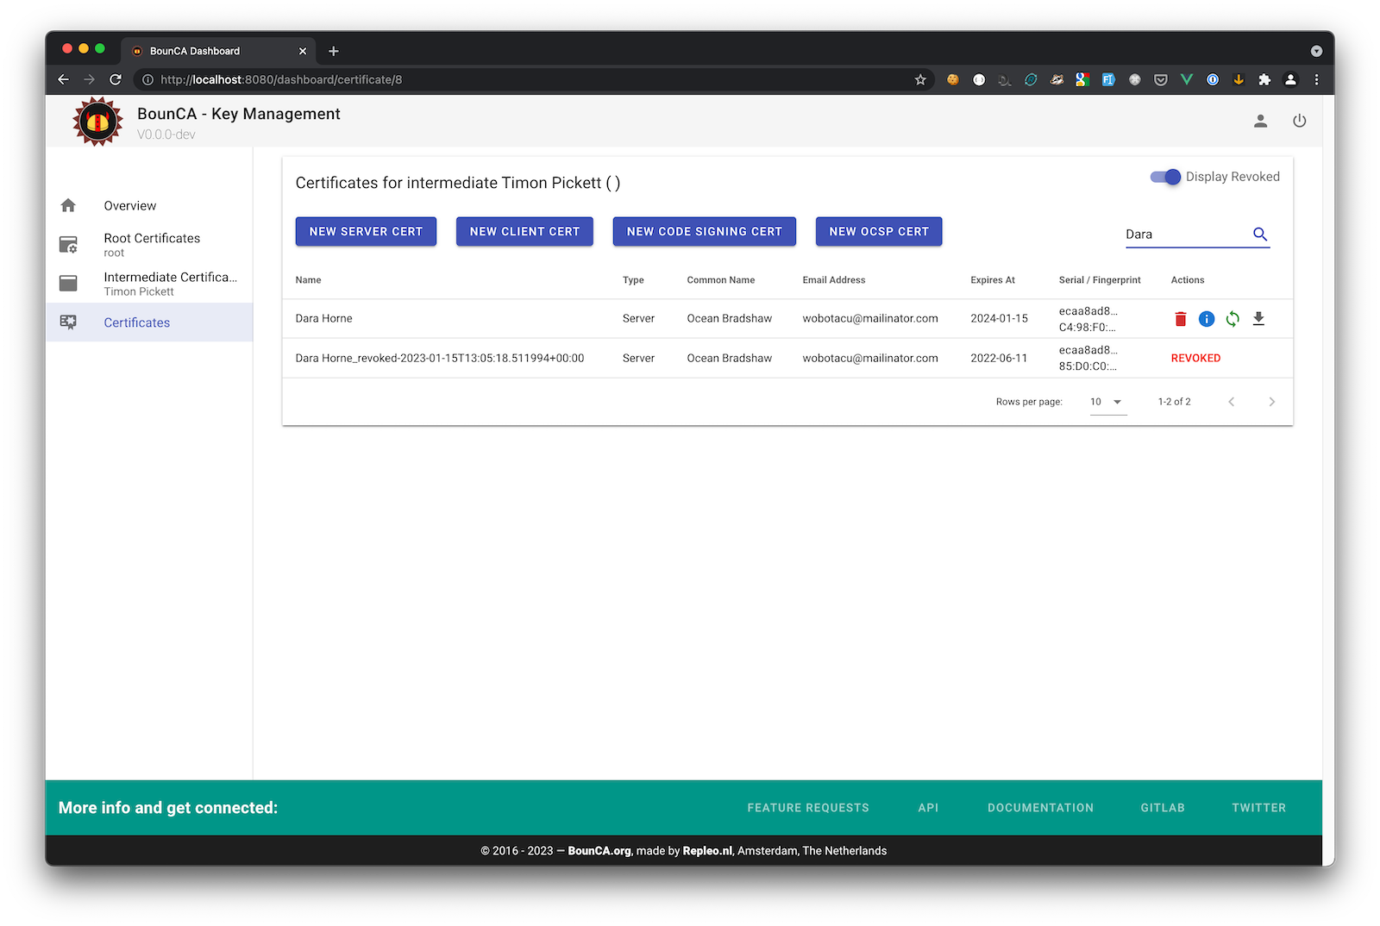Click New Server Cert button
This screenshot has height=926, width=1380.
pos(366,231)
